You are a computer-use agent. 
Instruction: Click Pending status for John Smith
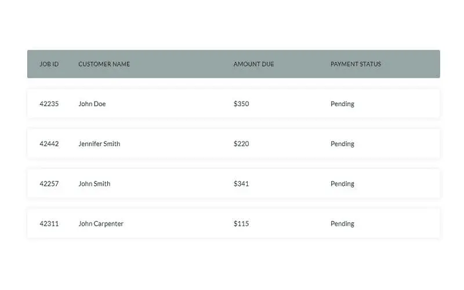click(x=342, y=184)
